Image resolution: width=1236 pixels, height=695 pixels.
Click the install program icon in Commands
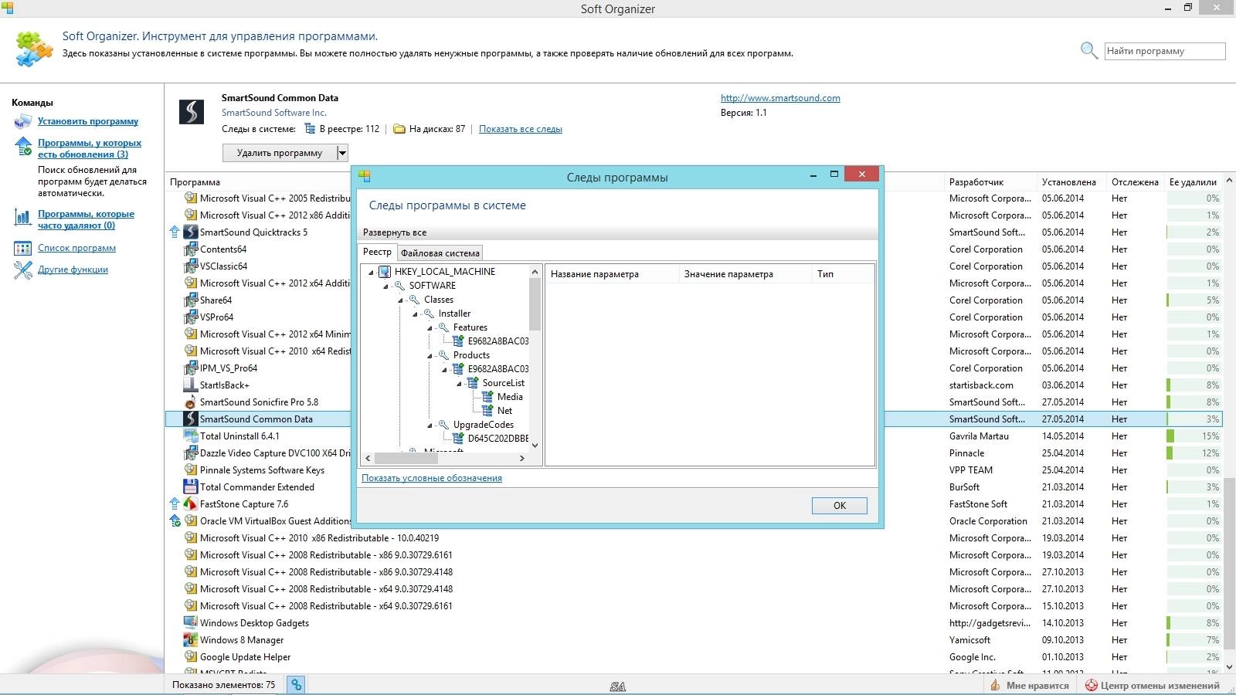(23, 121)
